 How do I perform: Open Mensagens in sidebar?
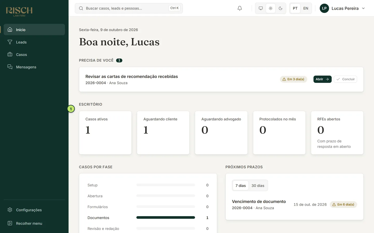[34, 67]
